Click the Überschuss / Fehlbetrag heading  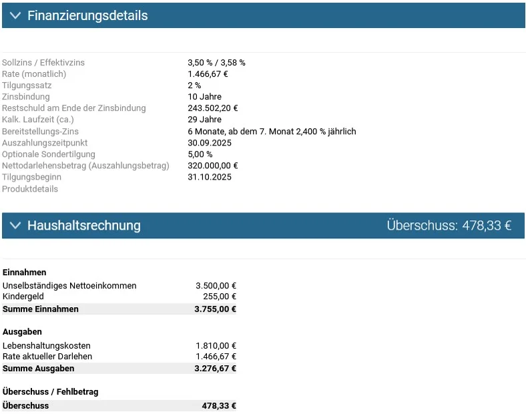pos(50,391)
